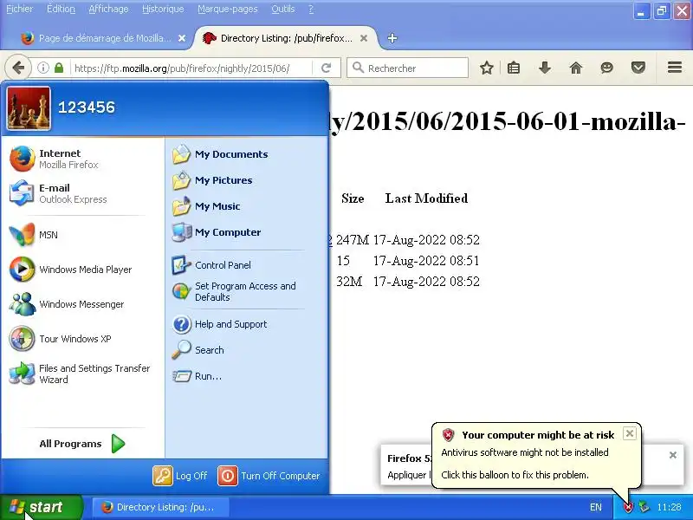Image resolution: width=693 pixels, height=520 pixels.
Task: Click the 247M size entry
Action: (353, 240)
